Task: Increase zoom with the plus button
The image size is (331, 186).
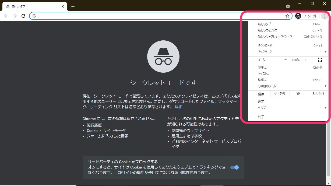Action: tap(306, 60)
